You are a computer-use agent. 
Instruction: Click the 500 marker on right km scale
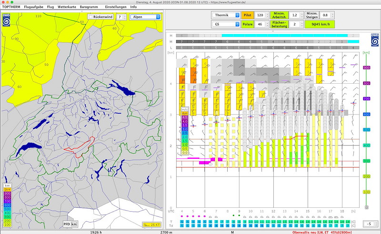pyautogui.click(x=366, y=130)
